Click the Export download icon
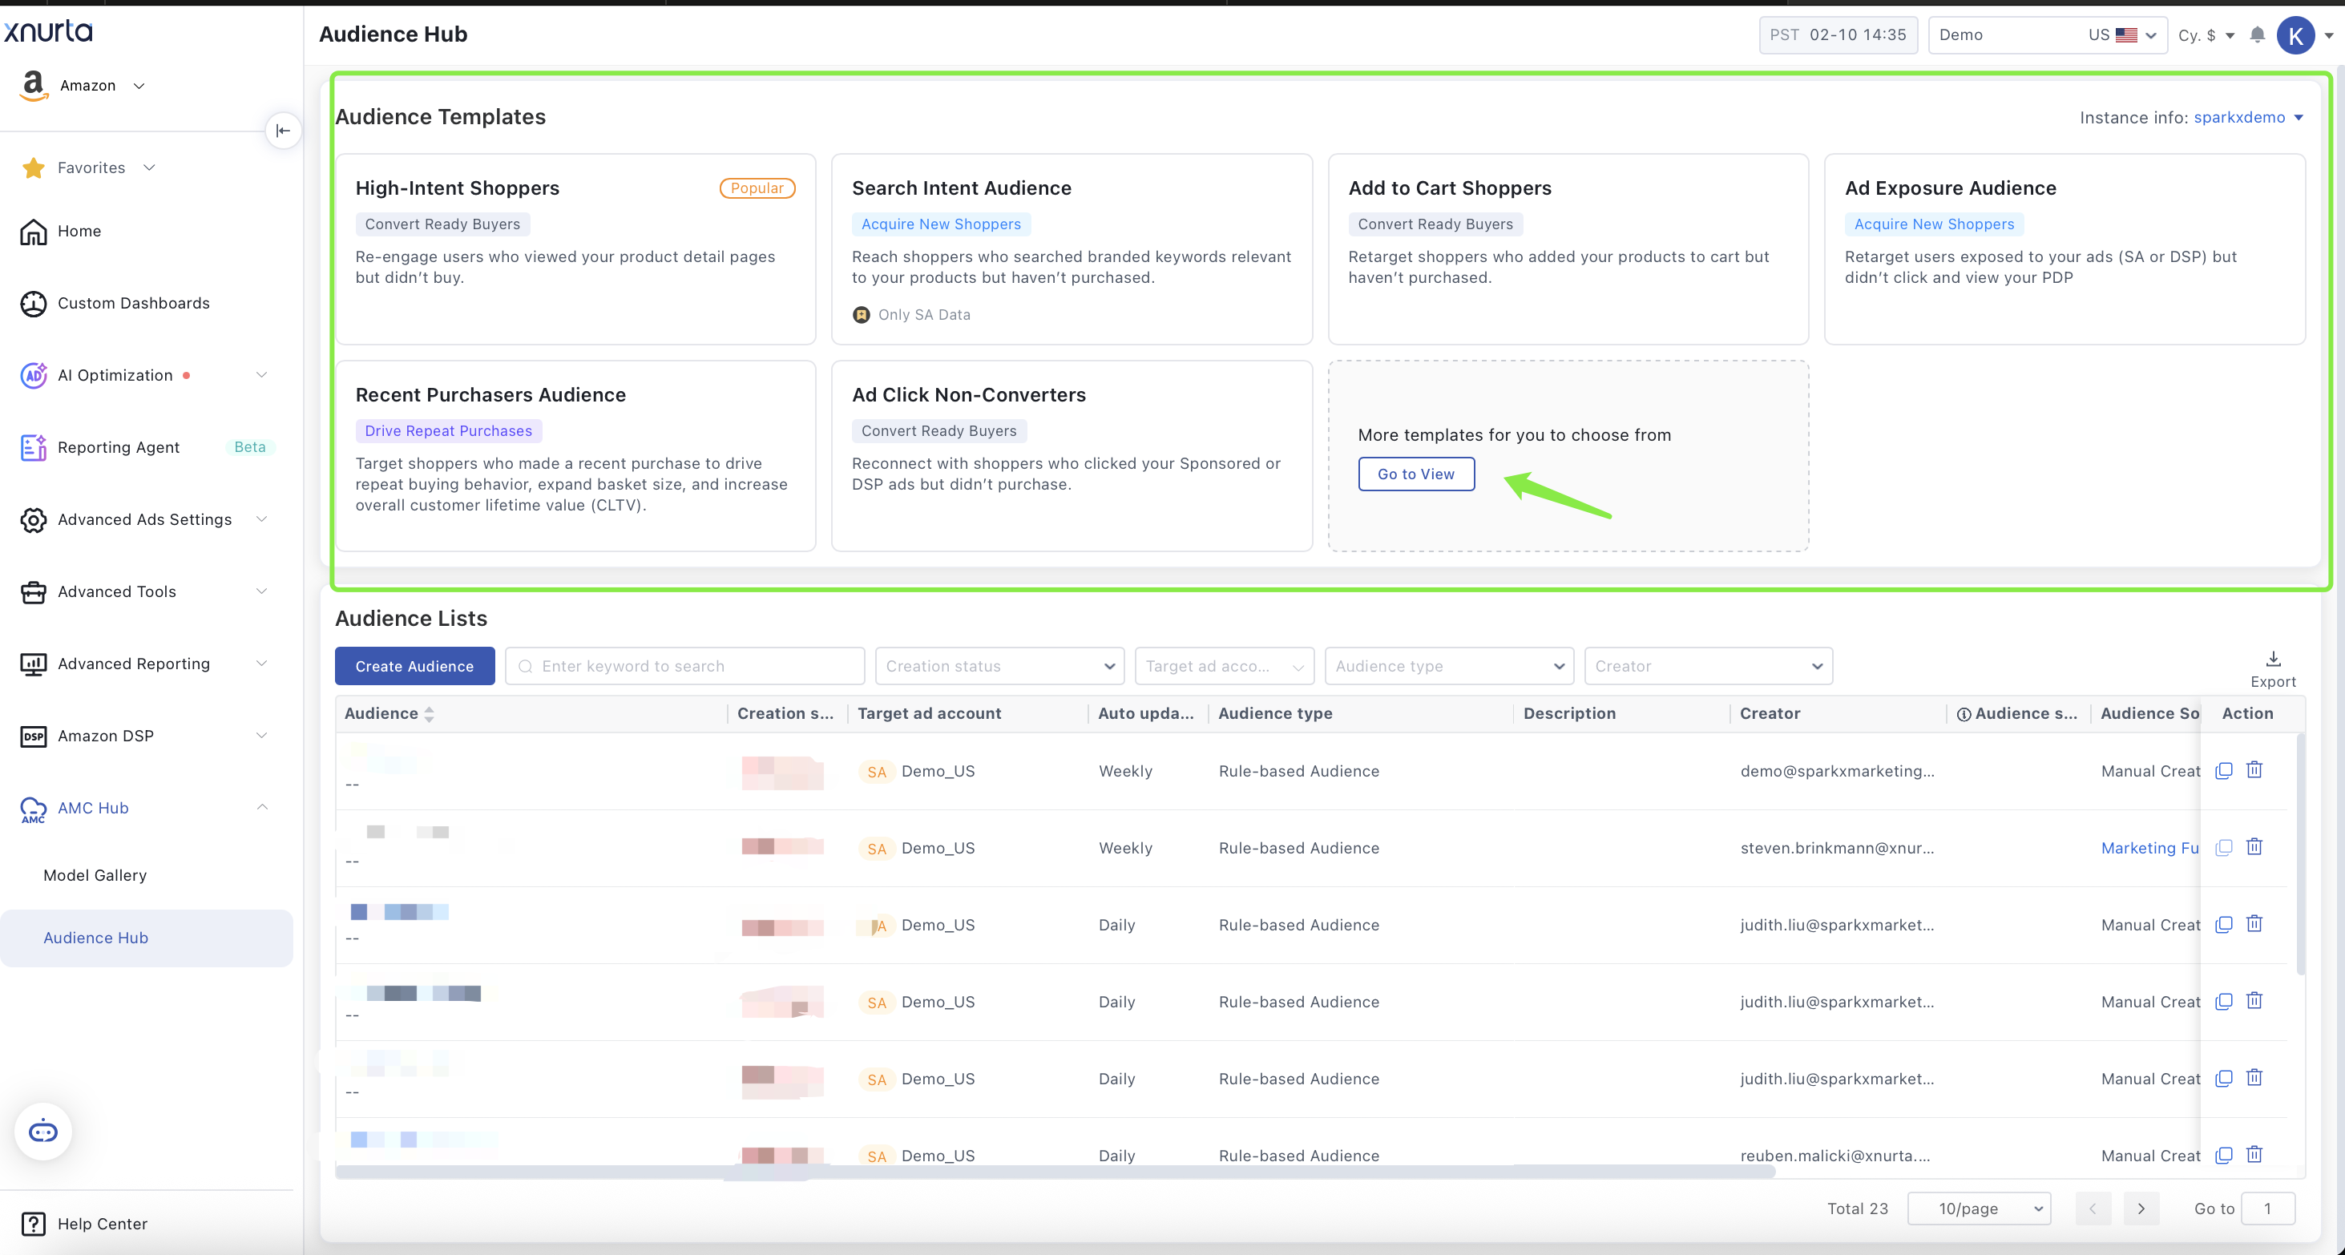Screen dimensions: 2345x1255 2272,660
